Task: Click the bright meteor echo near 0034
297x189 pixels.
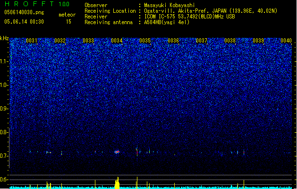Action: point(117,152)
